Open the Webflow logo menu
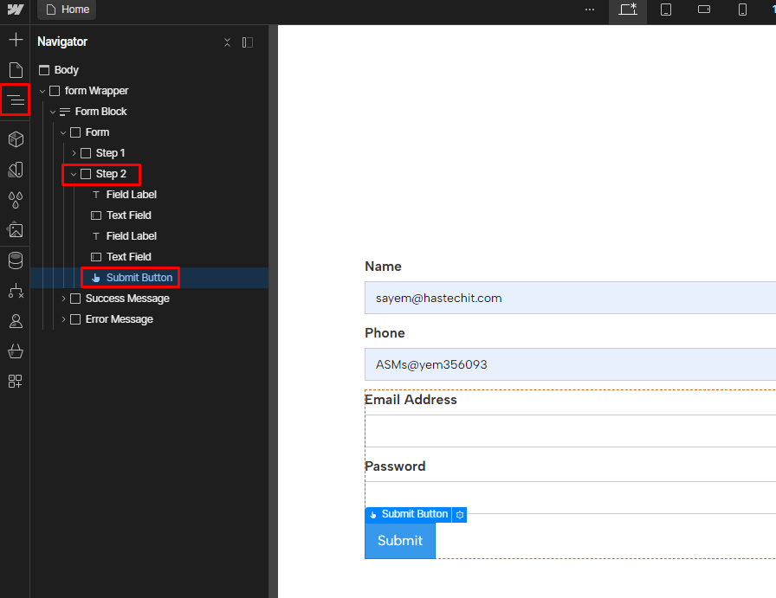This screenshot has height=598, width=776. tap(16, 10)
